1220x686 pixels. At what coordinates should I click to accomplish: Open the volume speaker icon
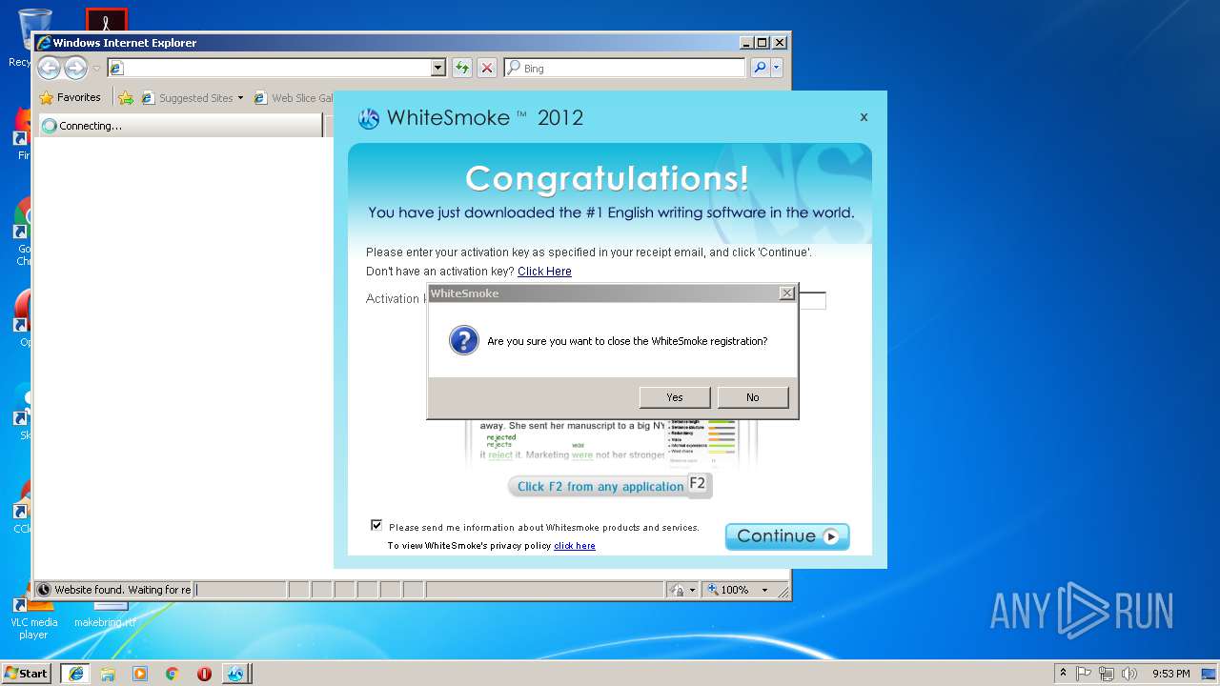click(x=1129, y=674)
